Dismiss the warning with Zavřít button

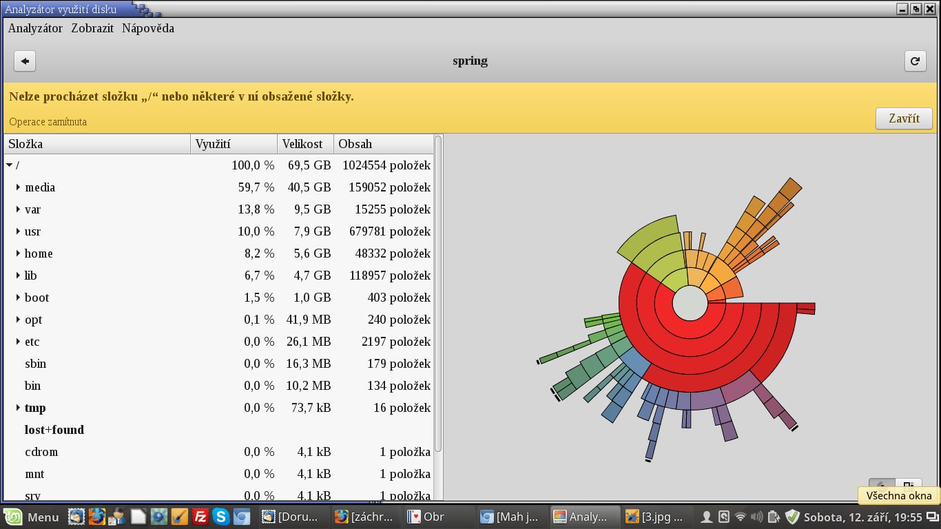point(903,118)
